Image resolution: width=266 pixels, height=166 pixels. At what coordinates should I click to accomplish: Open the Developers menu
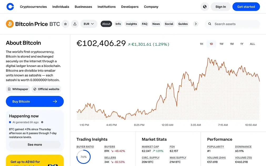point(130,7)
